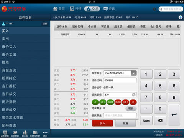184x138 pixels.
Task: Select the 买一 price 3.73
Action: tap(73, 94)
